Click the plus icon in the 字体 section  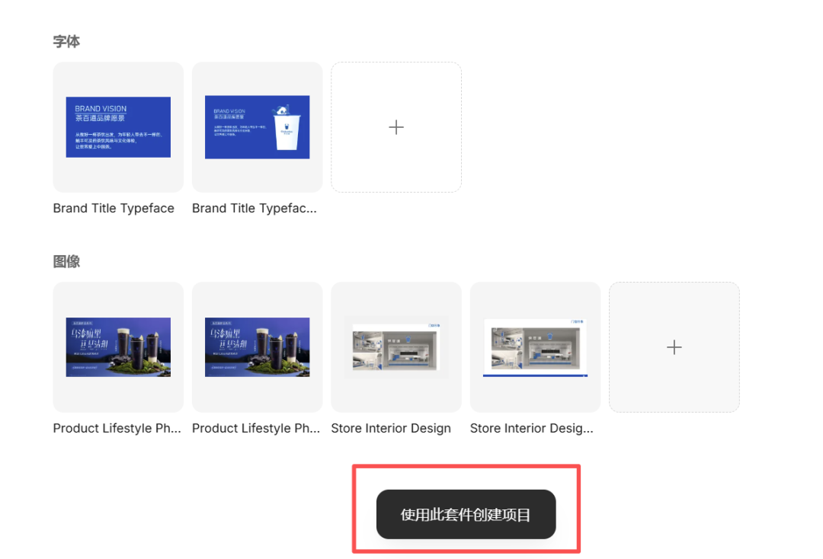tap(395, 127)
